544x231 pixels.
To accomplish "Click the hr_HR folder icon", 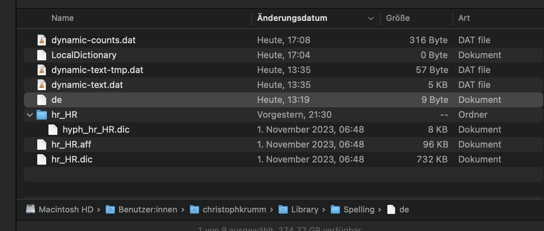I will (42, 114).
